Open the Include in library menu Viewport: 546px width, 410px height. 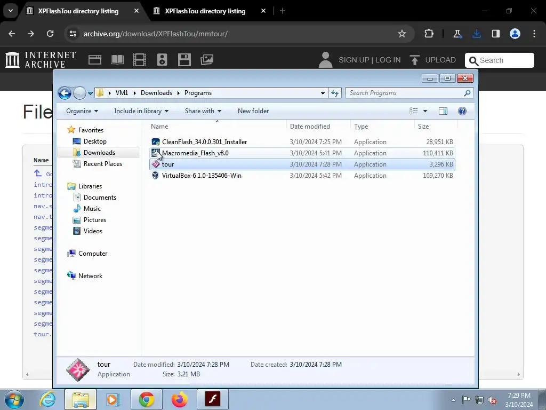pyautogui.click(x=141, y=111)
